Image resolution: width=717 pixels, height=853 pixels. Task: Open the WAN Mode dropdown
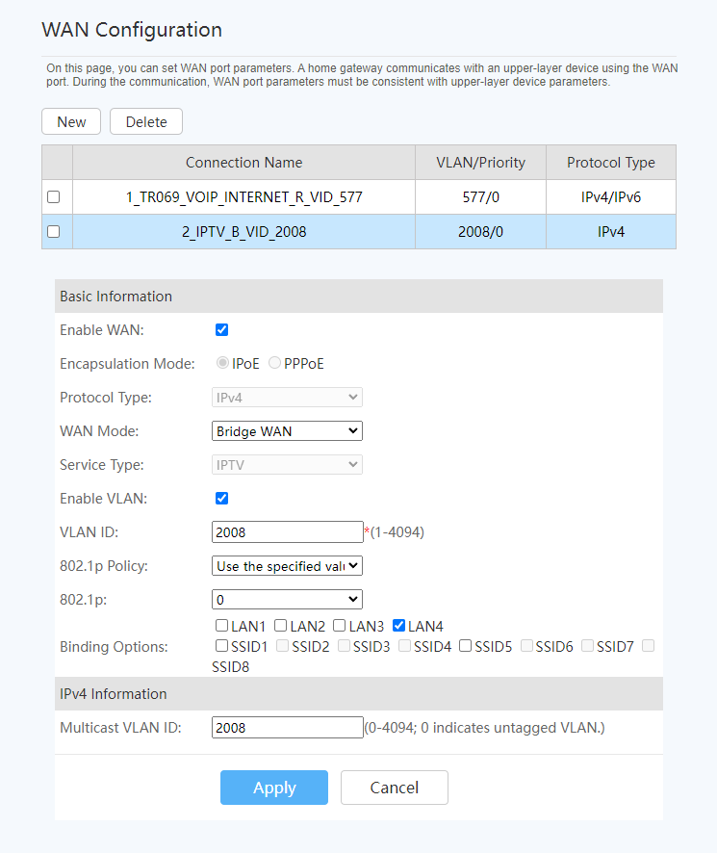tap(287, 431)
